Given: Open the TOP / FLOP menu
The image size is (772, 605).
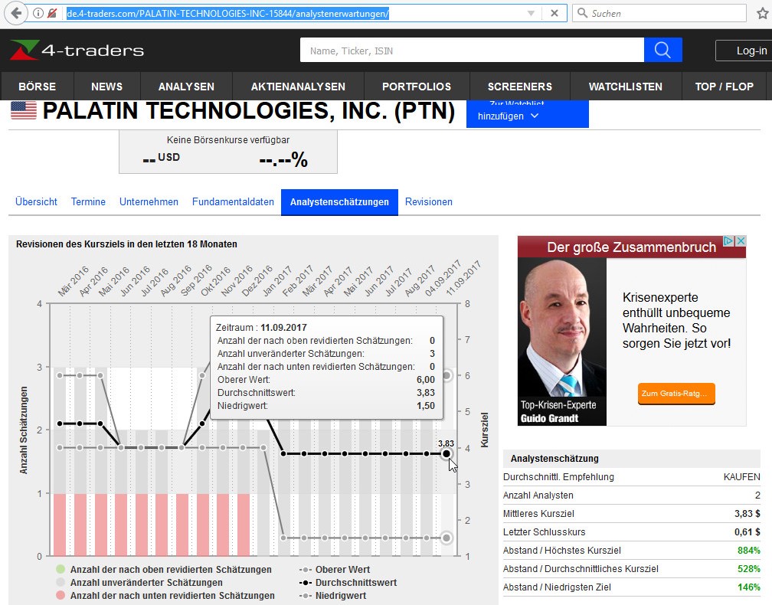Looking at the screenshot, I should click(x=725, y=87).
